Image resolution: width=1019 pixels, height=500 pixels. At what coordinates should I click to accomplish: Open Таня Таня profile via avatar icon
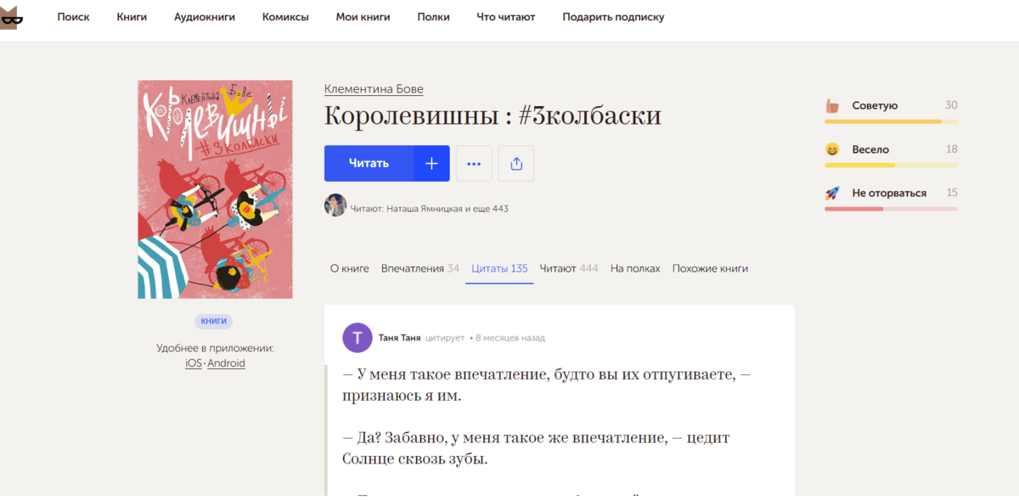(x=357, y=337)
